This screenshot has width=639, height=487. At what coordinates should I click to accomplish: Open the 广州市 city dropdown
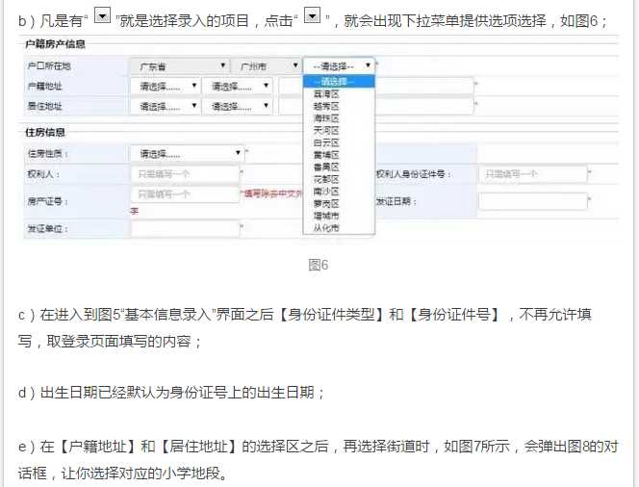click(265, 65)
